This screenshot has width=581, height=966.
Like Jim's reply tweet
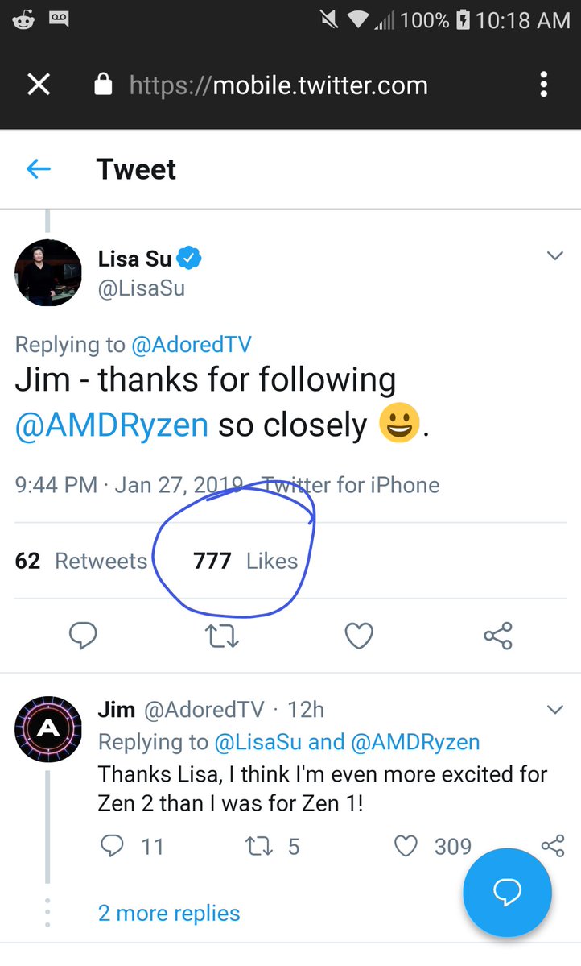coord(407,846)
